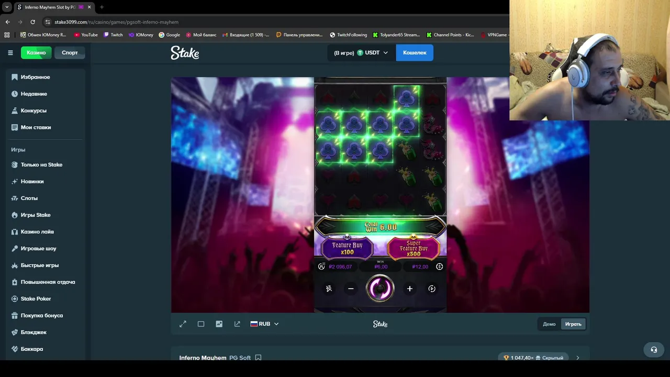Increase bet with the plus button

click(410, 289)
